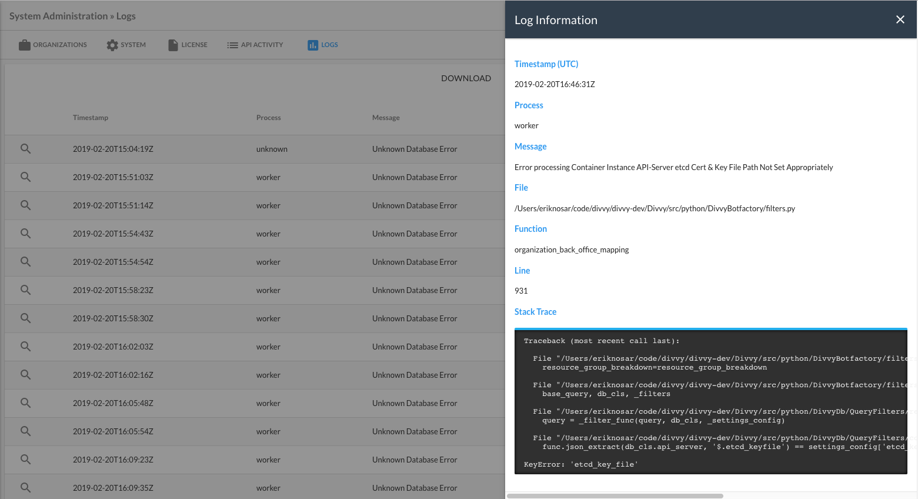This screenshot has width=918, height=499.
Task: Click the func.json_extract trace line
Action: click(725, 447)
